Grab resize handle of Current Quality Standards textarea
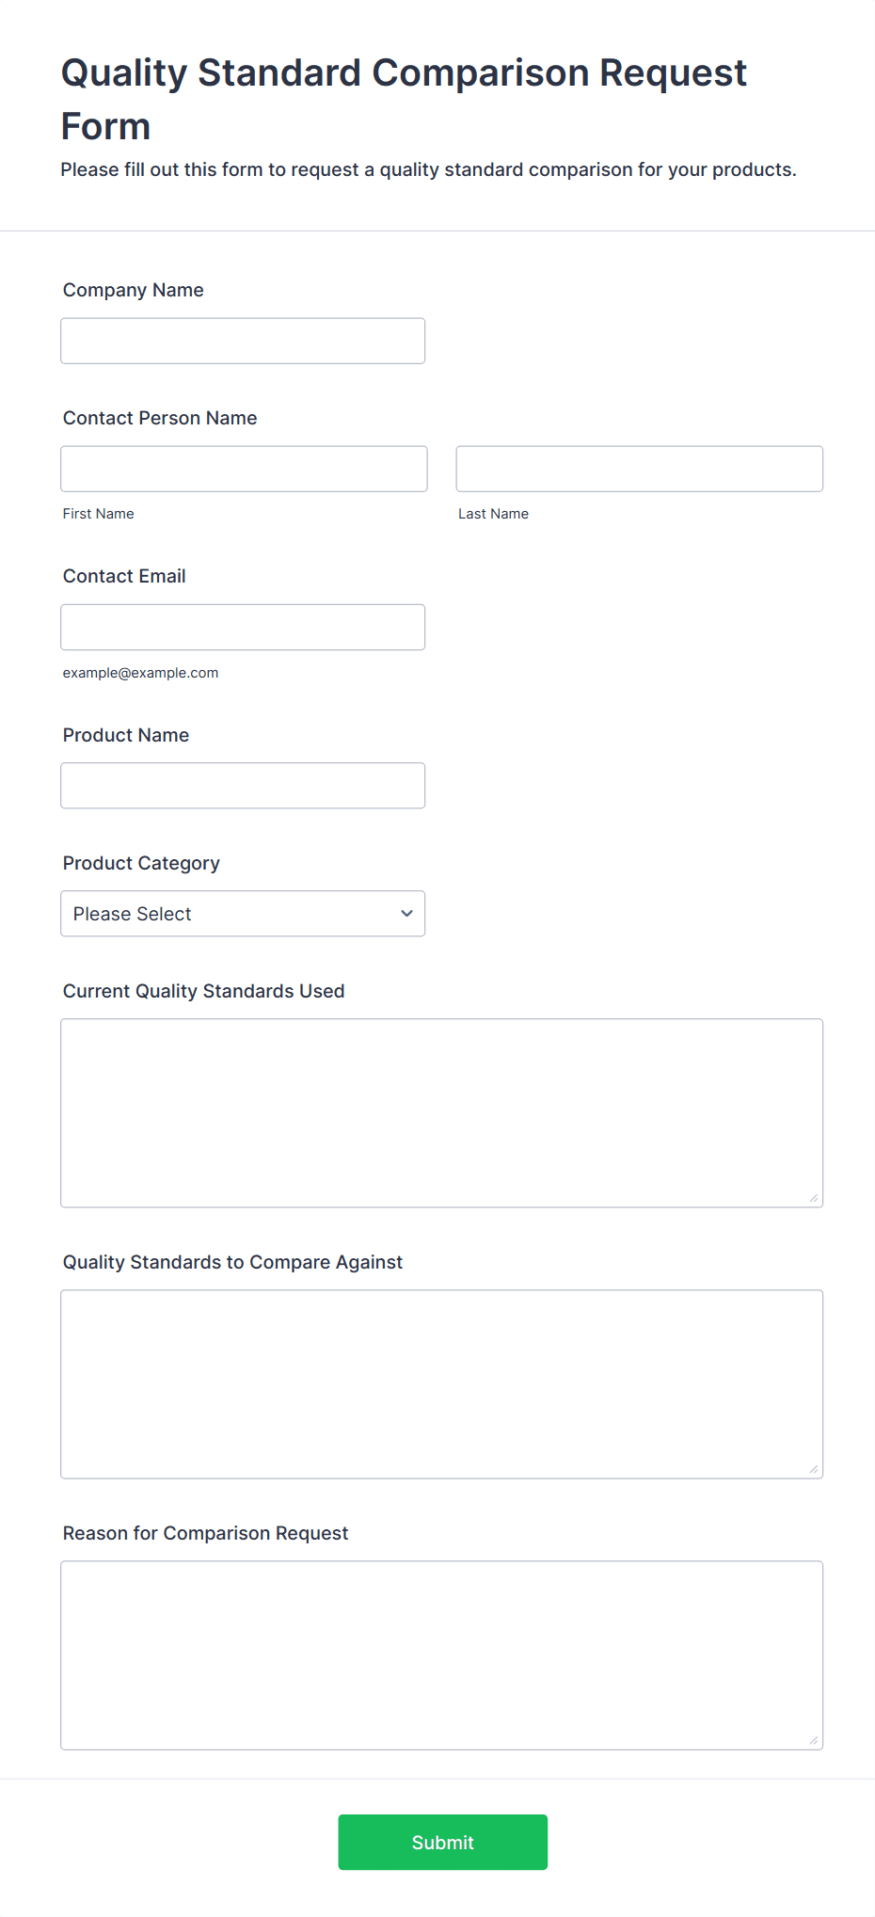 tap(814, 1198)
